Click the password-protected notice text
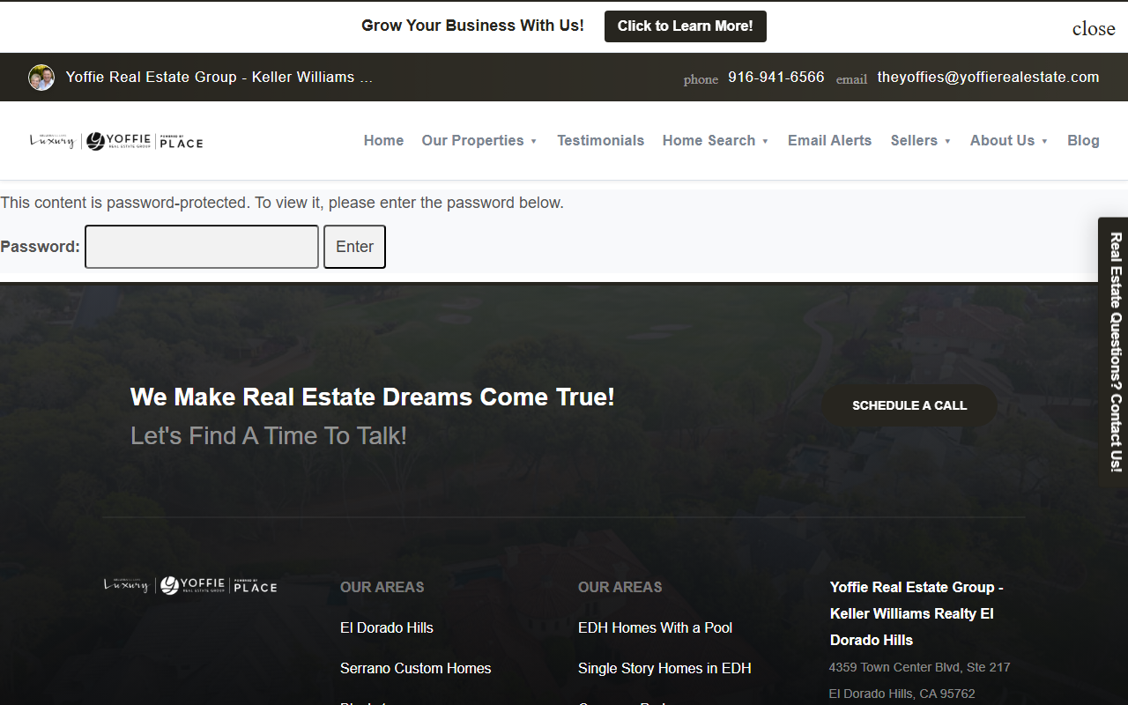The image size is (1128, 705). 282,203
